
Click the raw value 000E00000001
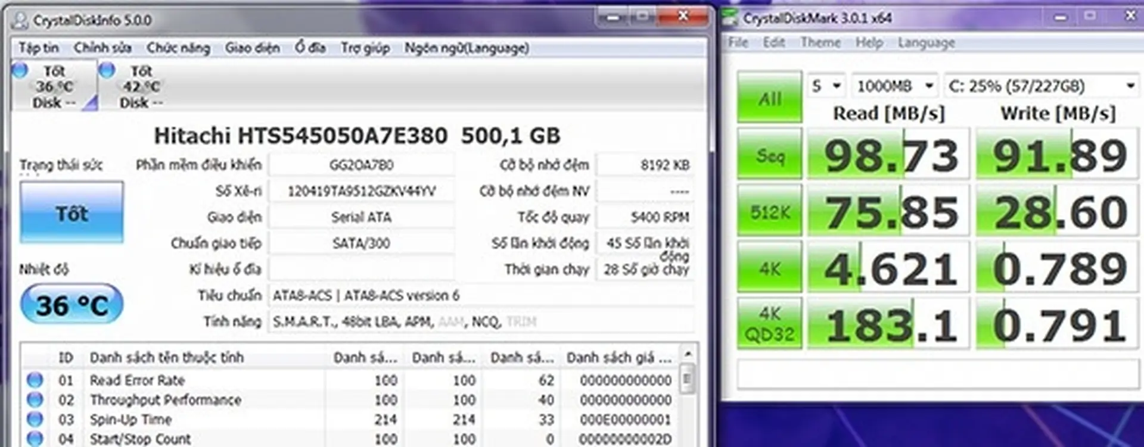click(x=626, y=419)
